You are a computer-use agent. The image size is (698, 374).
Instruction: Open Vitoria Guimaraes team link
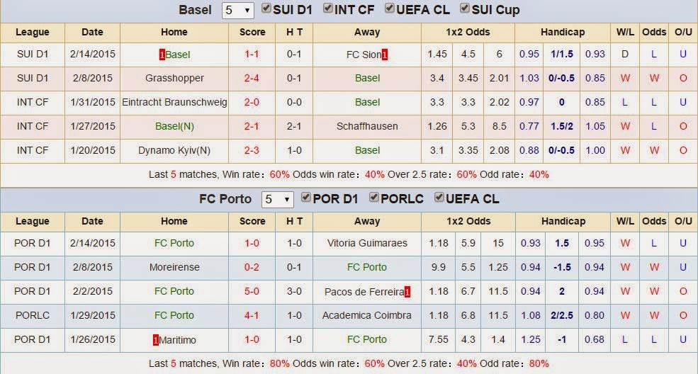[x=367, y=243]
